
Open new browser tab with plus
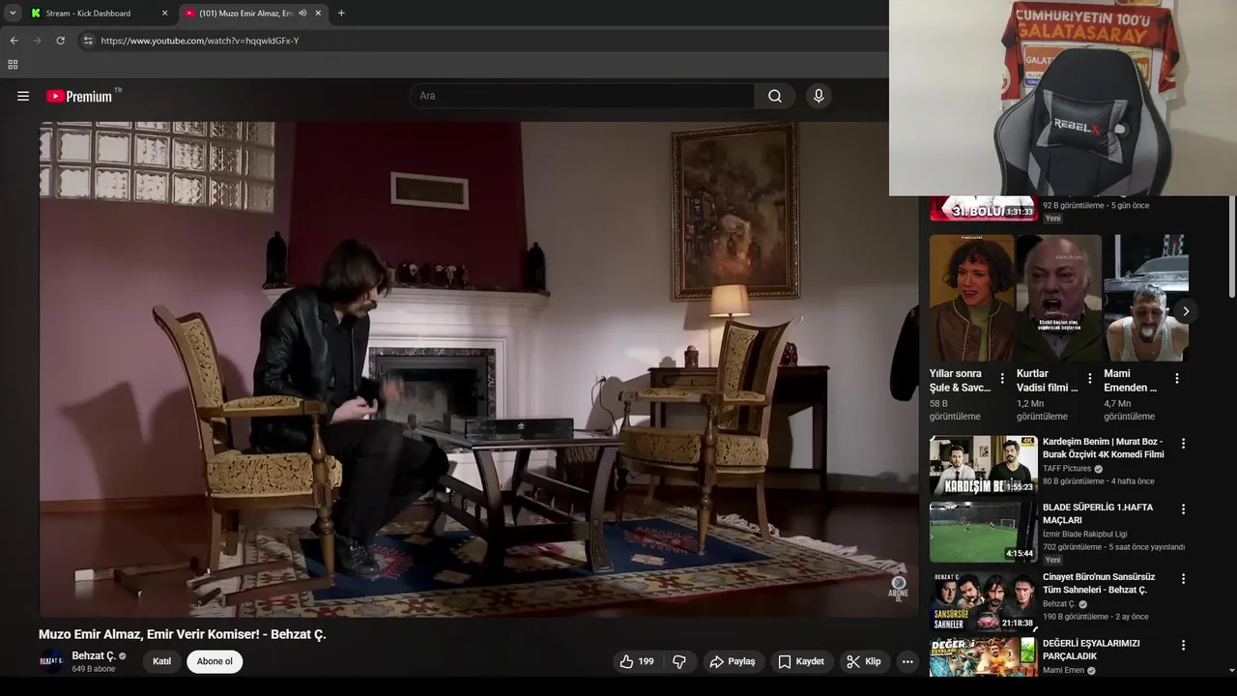point(341,14)
